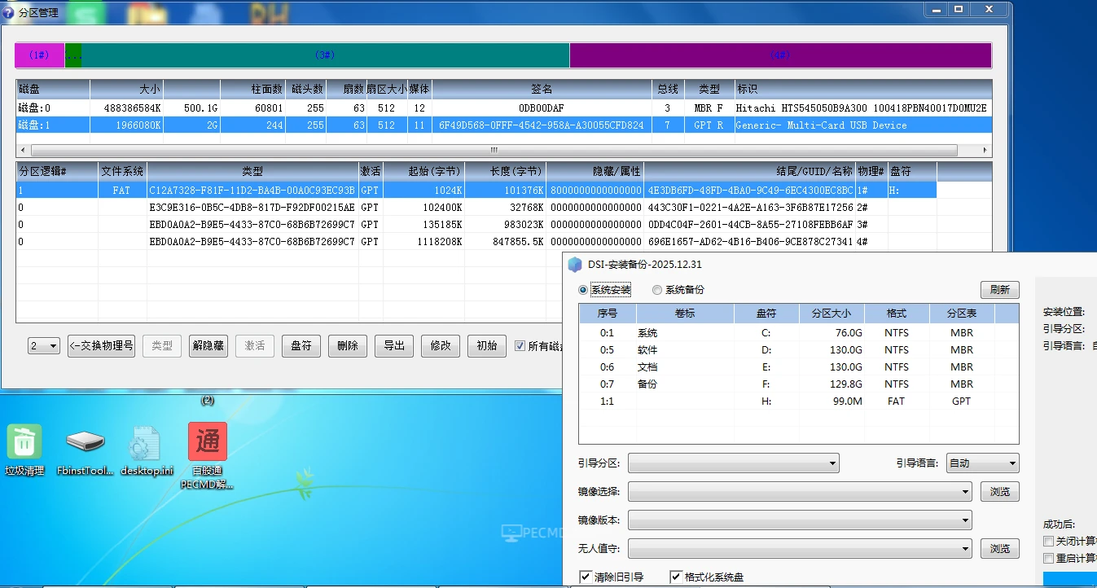Disable the 格式化系统盘 checkbox
1097x588 pixels.
pos(676,576)
